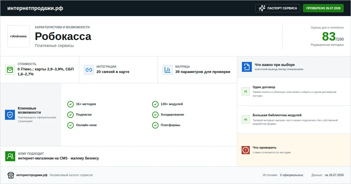
Task: Click the Матрица bar chart icon
Action: click(x=168, y=70)
